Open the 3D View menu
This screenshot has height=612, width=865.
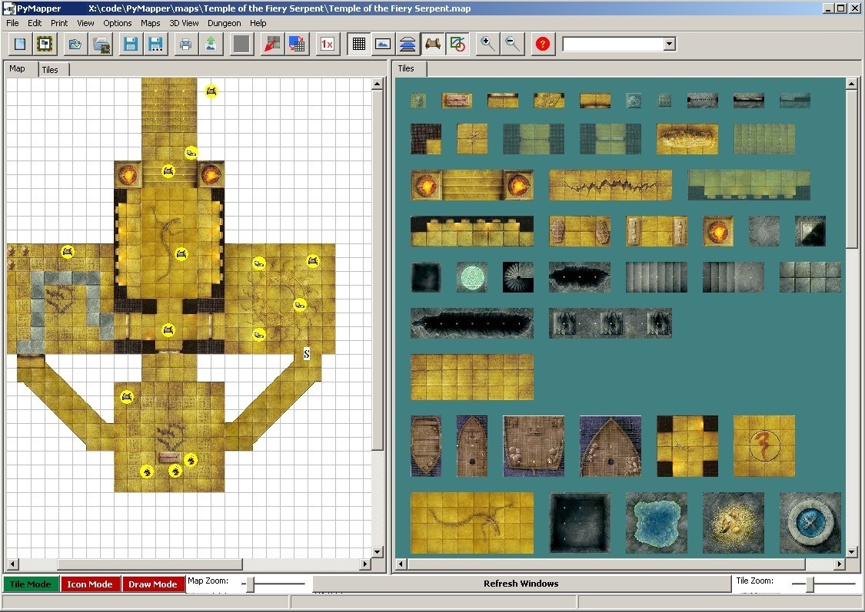click(184, 23)
